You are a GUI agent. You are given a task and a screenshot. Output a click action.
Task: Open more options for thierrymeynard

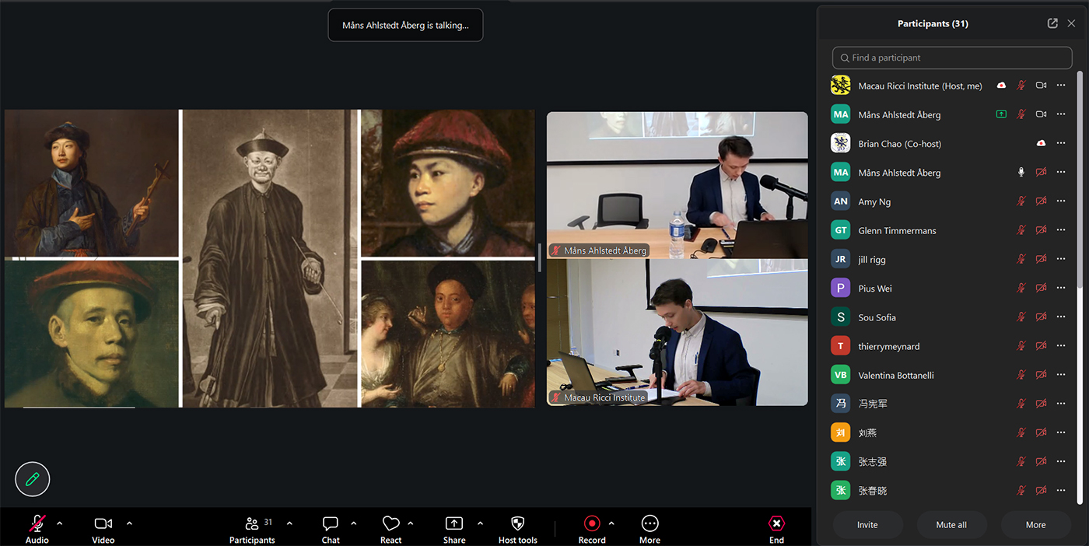pos(1061,345)
